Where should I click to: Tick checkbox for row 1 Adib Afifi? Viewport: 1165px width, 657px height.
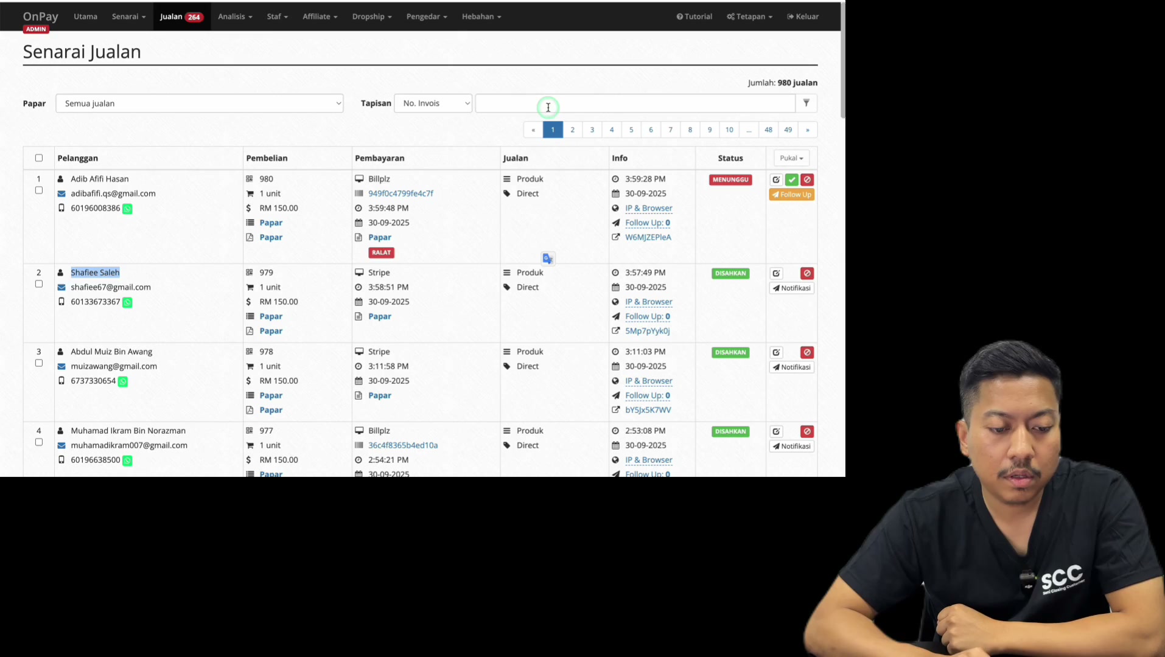coord(39,190)
